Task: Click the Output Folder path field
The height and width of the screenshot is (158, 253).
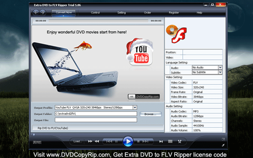Action: pyautogui.click(x=96, y=114)
